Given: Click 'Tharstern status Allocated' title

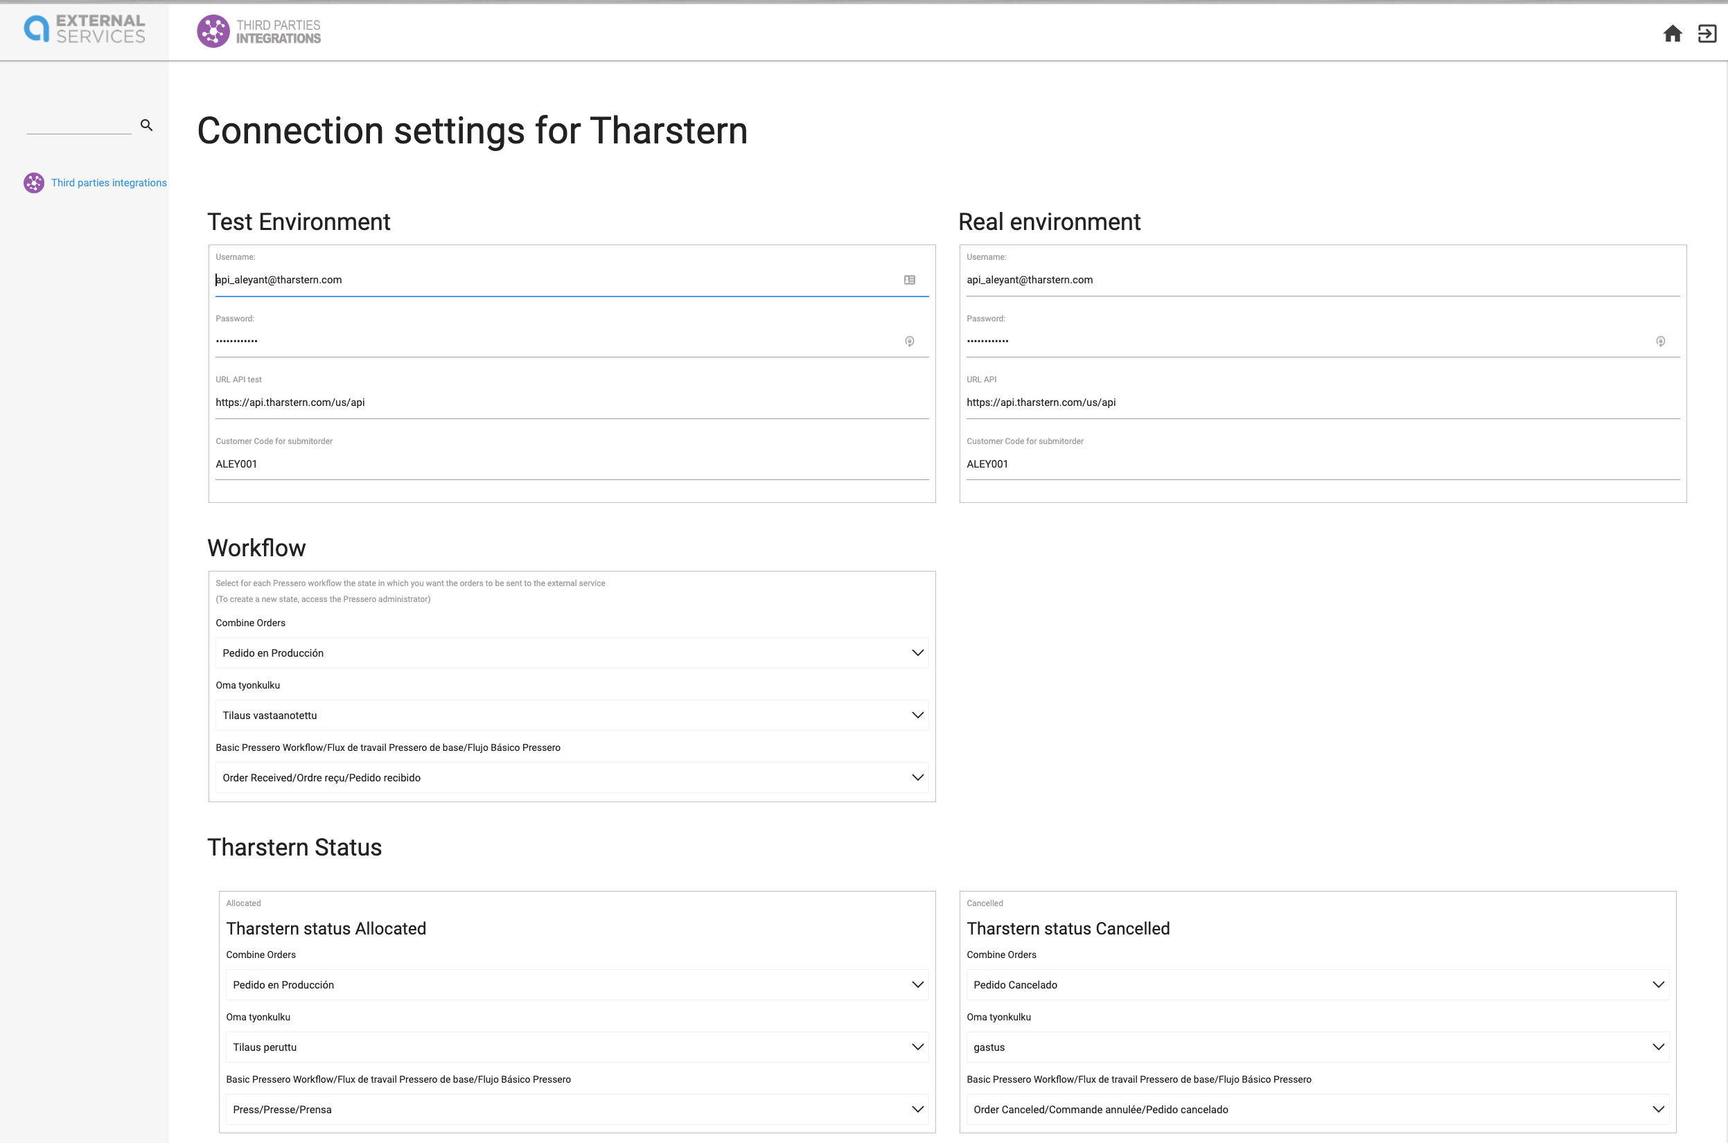Looking at the screenshot, I should pyautogui.click(x=326, y=929).
